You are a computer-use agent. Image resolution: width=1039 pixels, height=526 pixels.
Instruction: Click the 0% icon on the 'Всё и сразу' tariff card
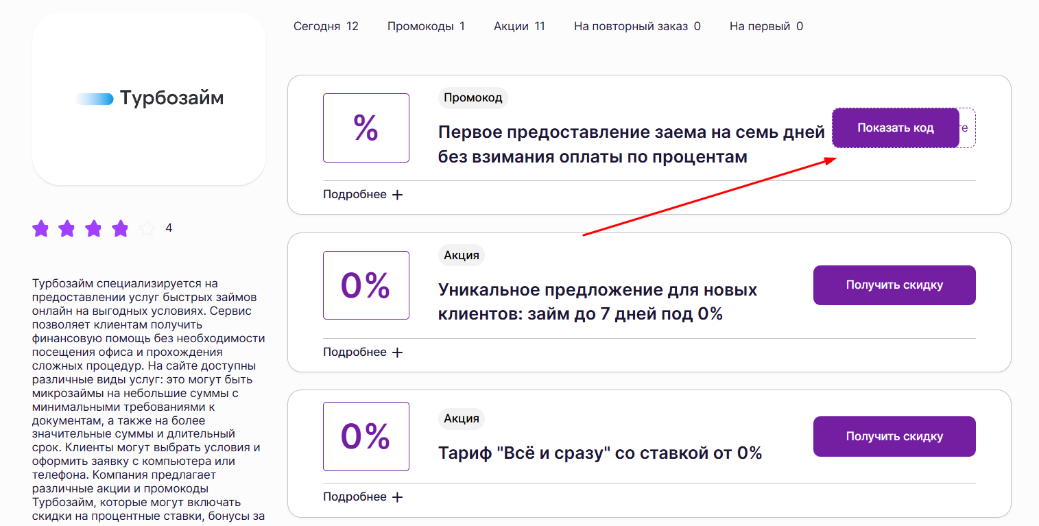tap(366, 436)
